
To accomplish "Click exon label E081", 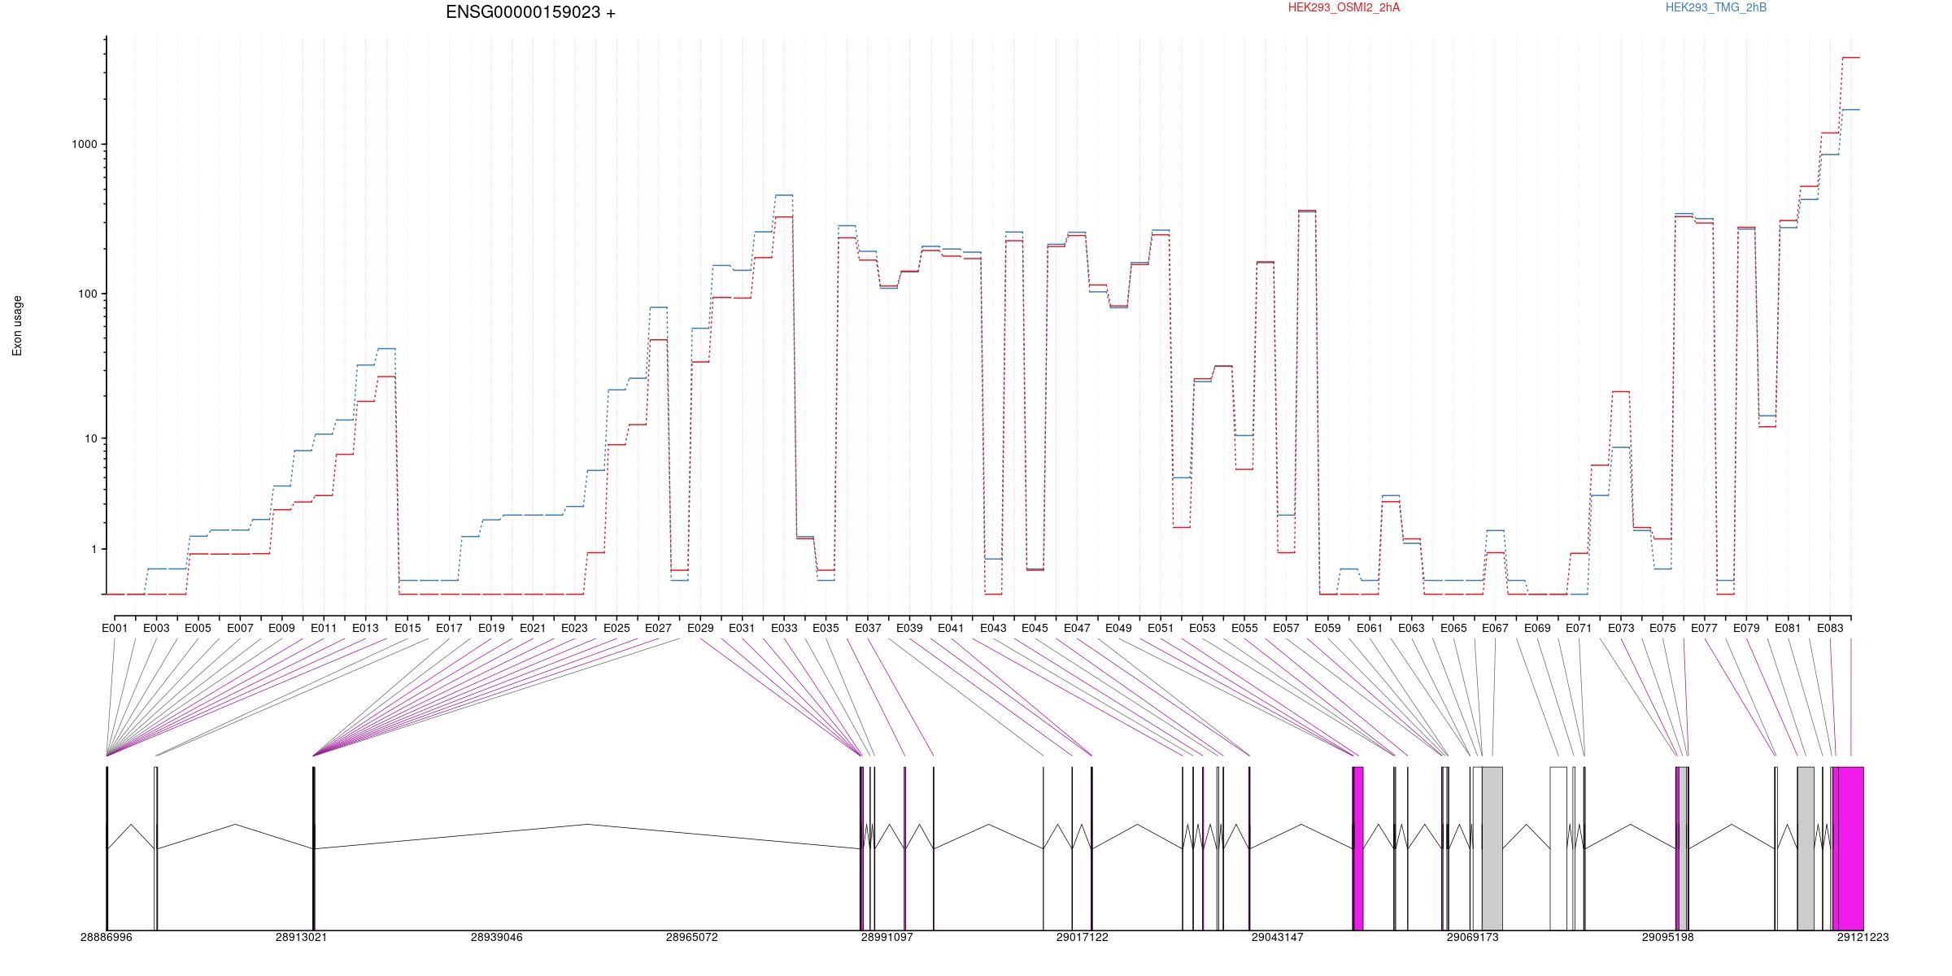I will point(1788,628).
